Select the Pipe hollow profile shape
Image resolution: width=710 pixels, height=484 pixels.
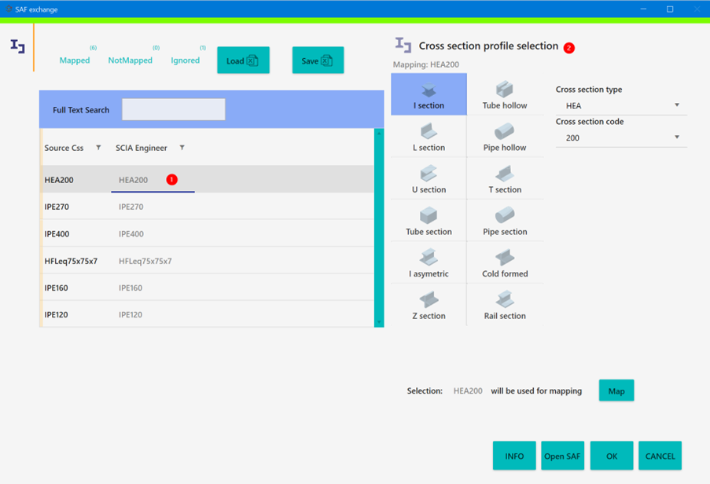[x=504, y=136]
